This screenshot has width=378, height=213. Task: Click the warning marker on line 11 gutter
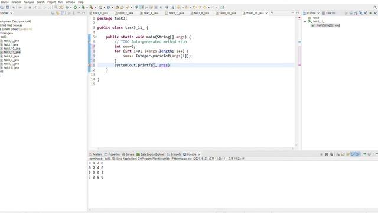(90, 65)
